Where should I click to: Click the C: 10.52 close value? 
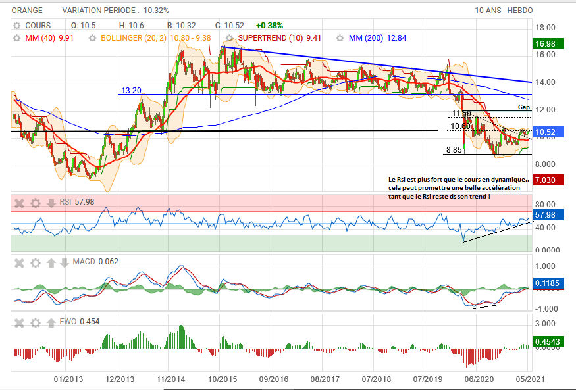pos(230,26)
